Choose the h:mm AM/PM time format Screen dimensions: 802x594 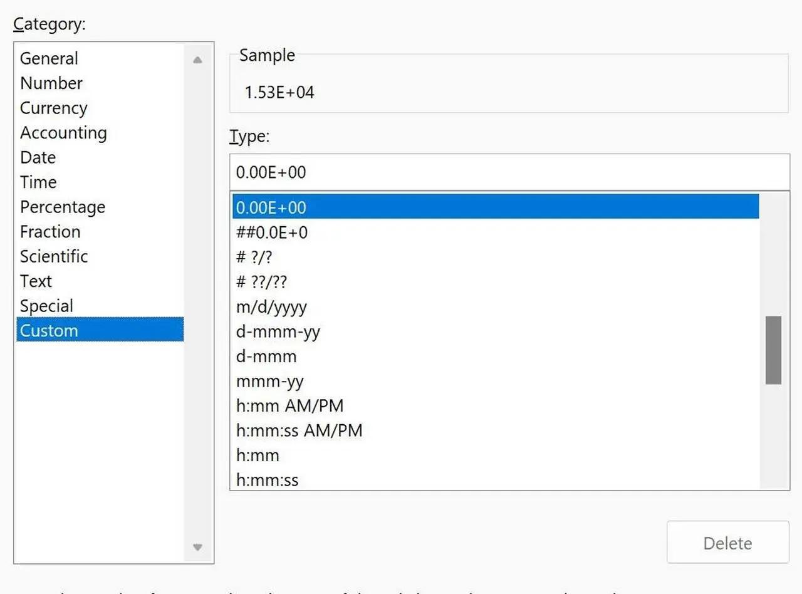496,405
